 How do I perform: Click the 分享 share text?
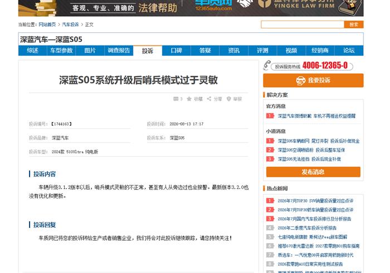(218, 99)
